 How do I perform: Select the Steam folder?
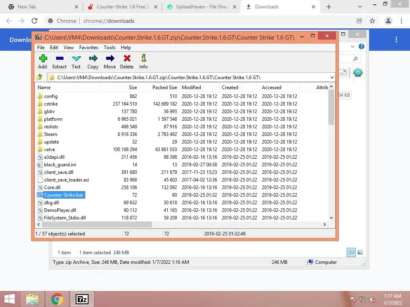(50, 134)
